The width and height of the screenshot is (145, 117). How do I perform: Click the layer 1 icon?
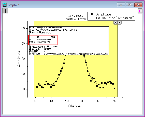[x=5, y=11]
